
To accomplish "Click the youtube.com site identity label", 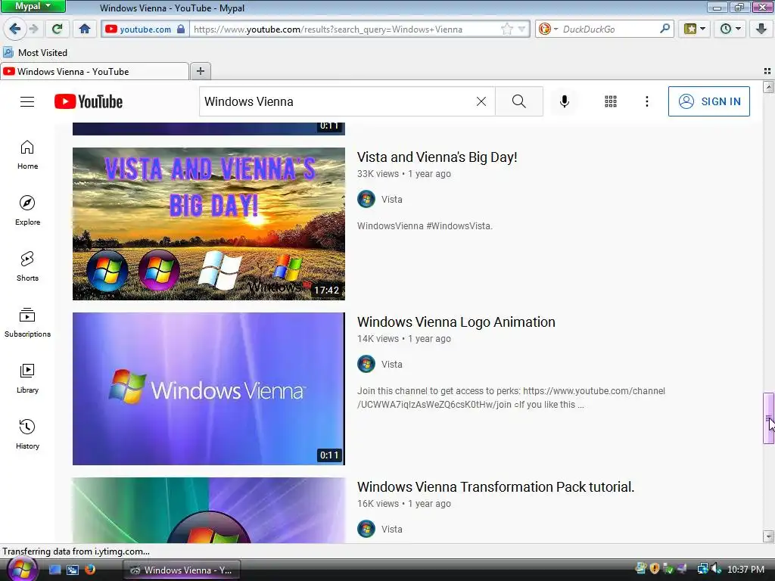I will pyautogui.click(x=145, y=30).
